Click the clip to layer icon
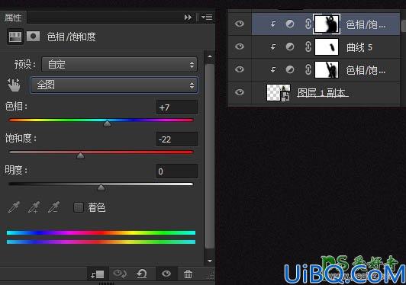This screenshot has width=406, height=285. pyautogui.click(x=97, y=274)
